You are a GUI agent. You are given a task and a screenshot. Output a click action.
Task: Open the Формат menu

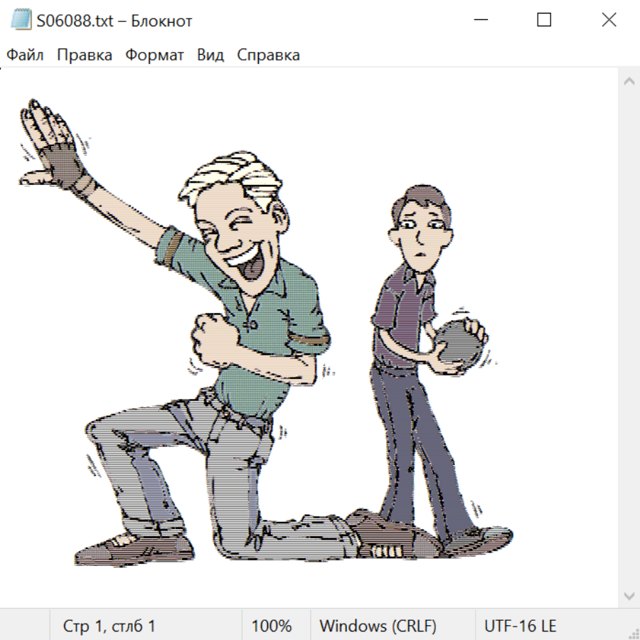pyautogui.click(x=154, y=55)
